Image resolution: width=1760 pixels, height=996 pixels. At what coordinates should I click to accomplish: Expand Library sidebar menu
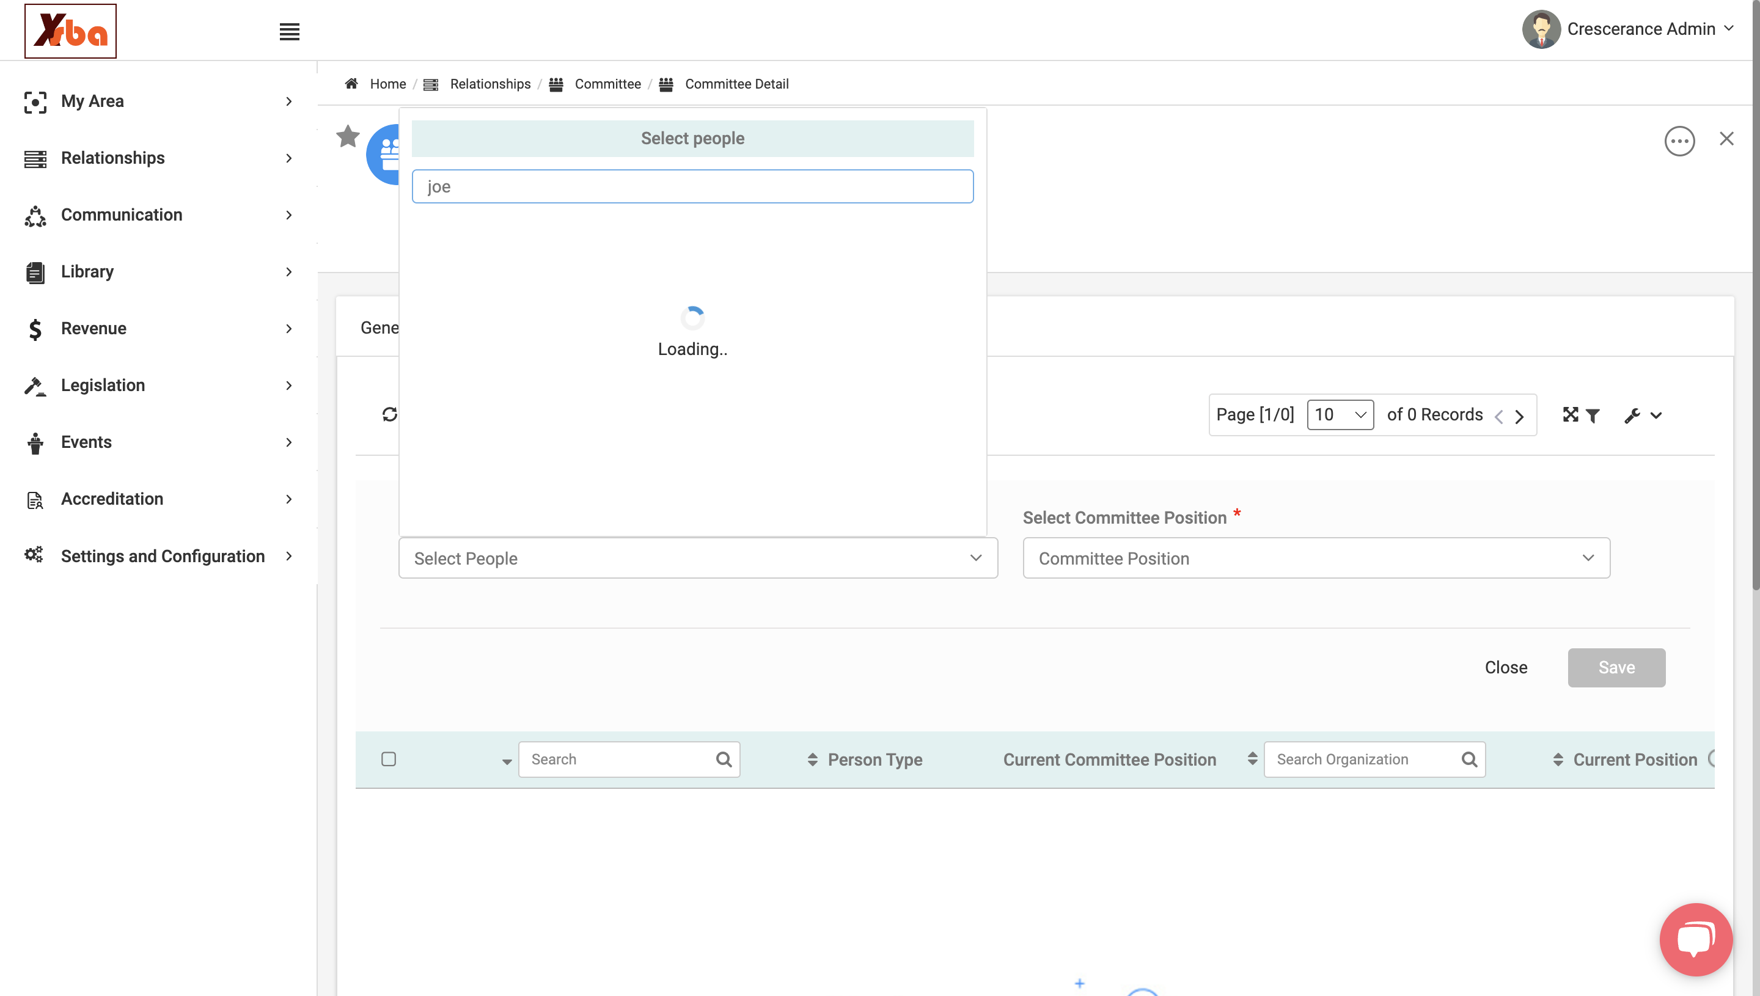coord(159,271)
